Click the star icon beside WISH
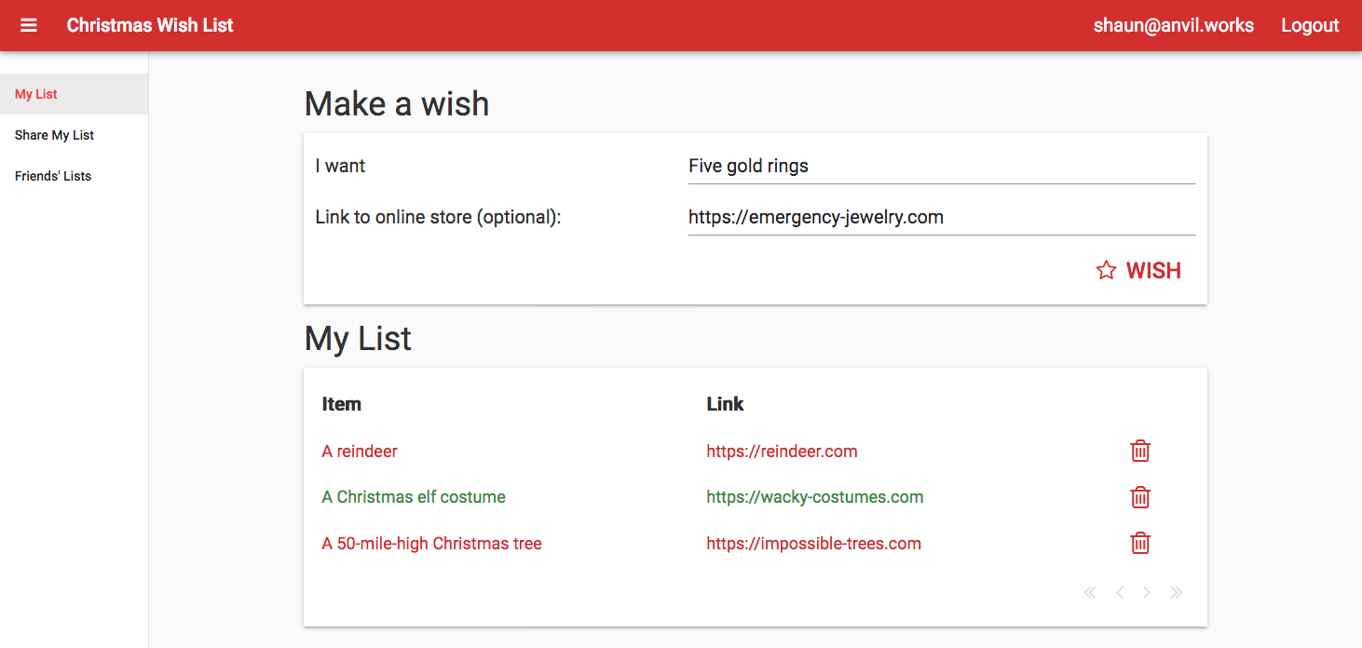 [x=1106, y=271]
